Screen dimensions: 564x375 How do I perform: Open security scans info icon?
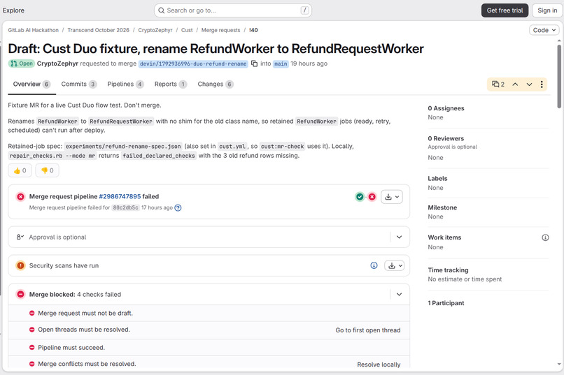(374, 265)
